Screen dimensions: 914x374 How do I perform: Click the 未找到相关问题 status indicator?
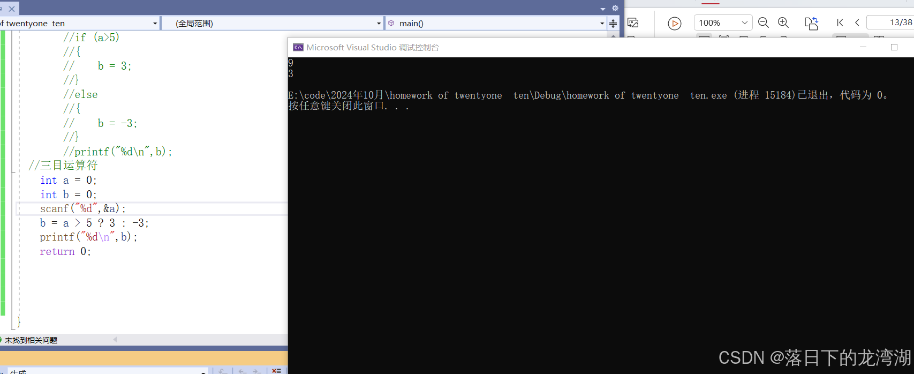click(29, 340)
